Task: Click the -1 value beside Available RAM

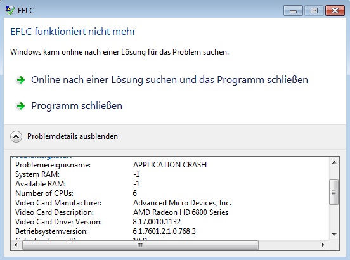Action: click(136, 184)
